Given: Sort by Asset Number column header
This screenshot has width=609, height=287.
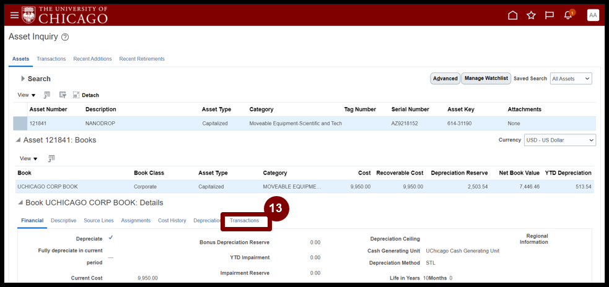Looking at the screenshot, I should [x=48, y=109].
